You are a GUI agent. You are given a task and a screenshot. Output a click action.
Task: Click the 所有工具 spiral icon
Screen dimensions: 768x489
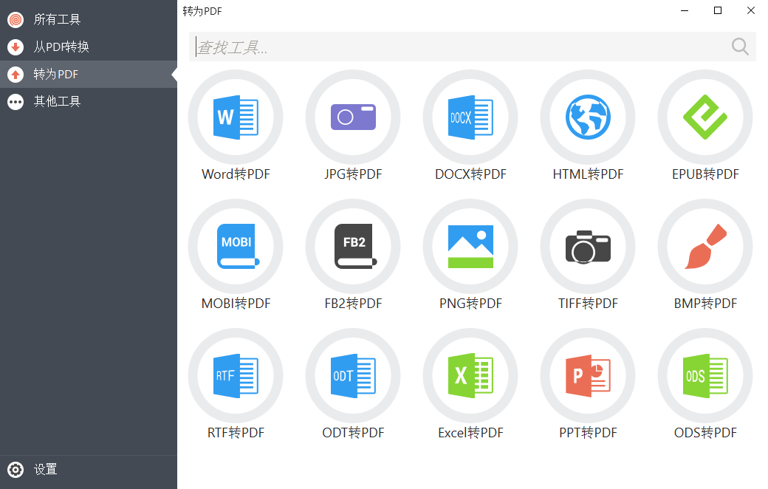click(16, 20)
